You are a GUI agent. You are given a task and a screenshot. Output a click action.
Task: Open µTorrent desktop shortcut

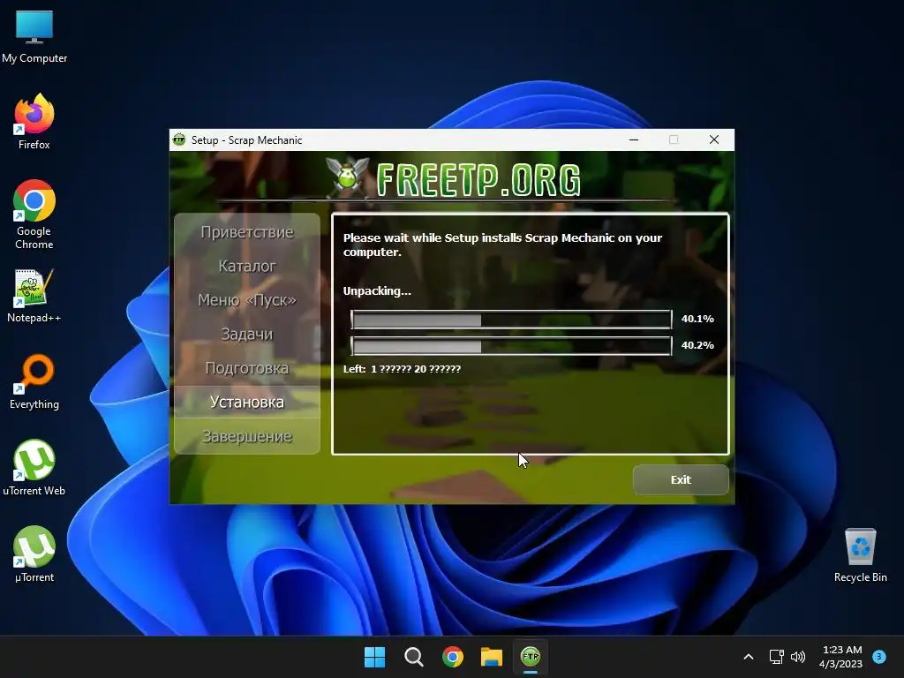click(34, 554)
